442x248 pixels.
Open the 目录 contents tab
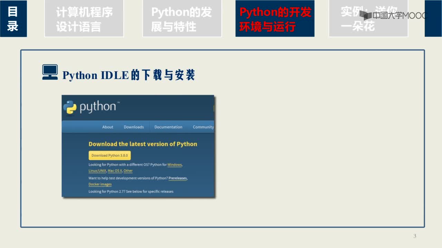tap(13, 19)
